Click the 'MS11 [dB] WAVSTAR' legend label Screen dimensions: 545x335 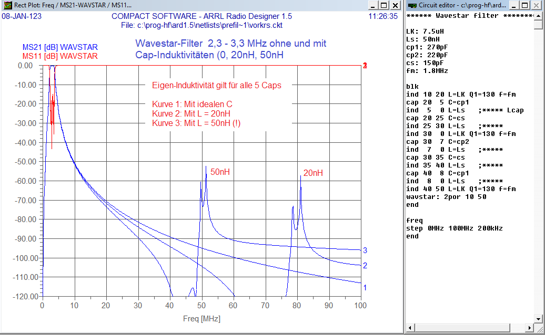point(60,56)
